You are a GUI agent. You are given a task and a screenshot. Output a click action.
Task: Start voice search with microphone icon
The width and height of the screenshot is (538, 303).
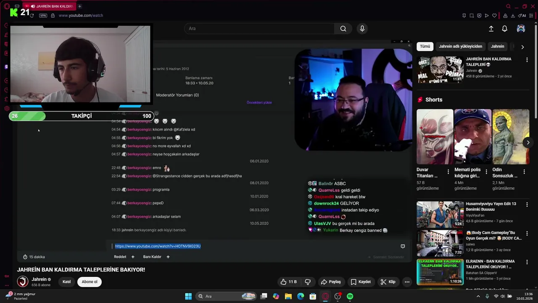pos(362,29)
